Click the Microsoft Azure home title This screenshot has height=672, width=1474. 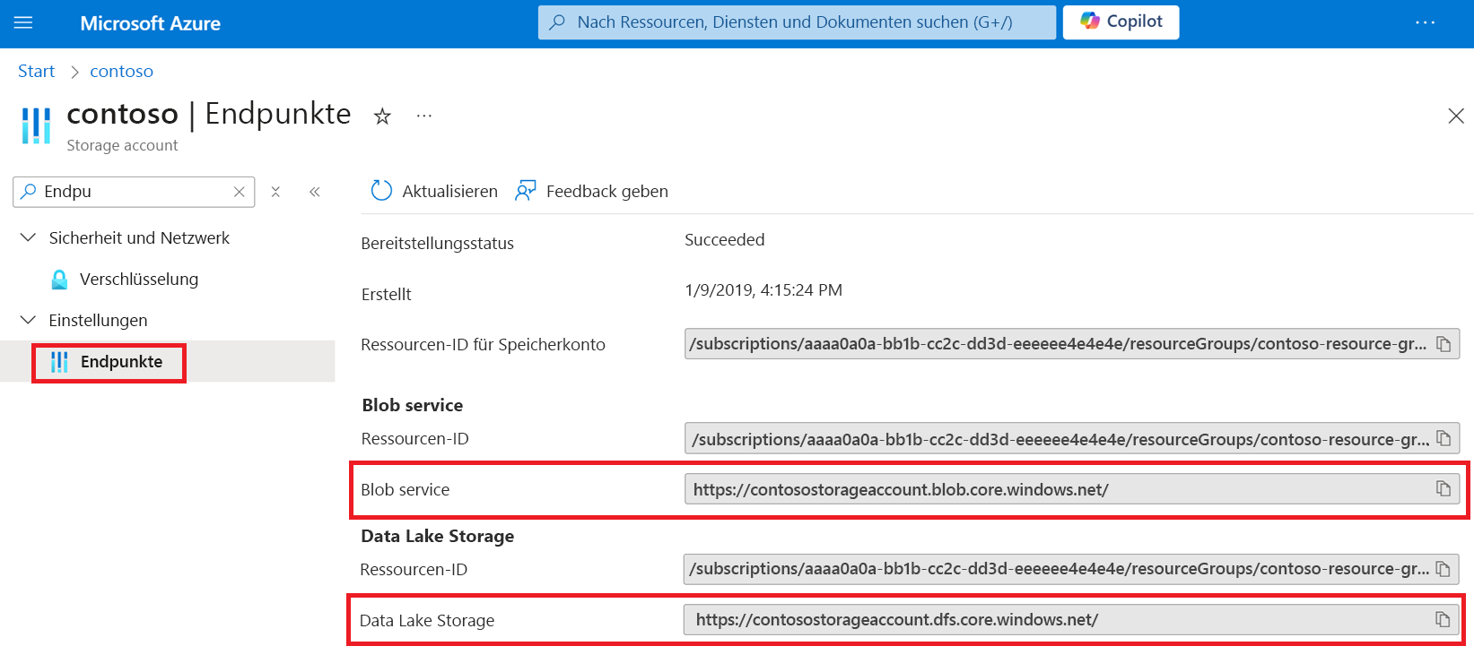coord(150,23)
